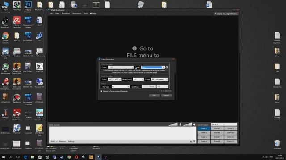Mute the speaker icon next to Current Scene
This screenshot has width=286, height=160.
(194, 124)
